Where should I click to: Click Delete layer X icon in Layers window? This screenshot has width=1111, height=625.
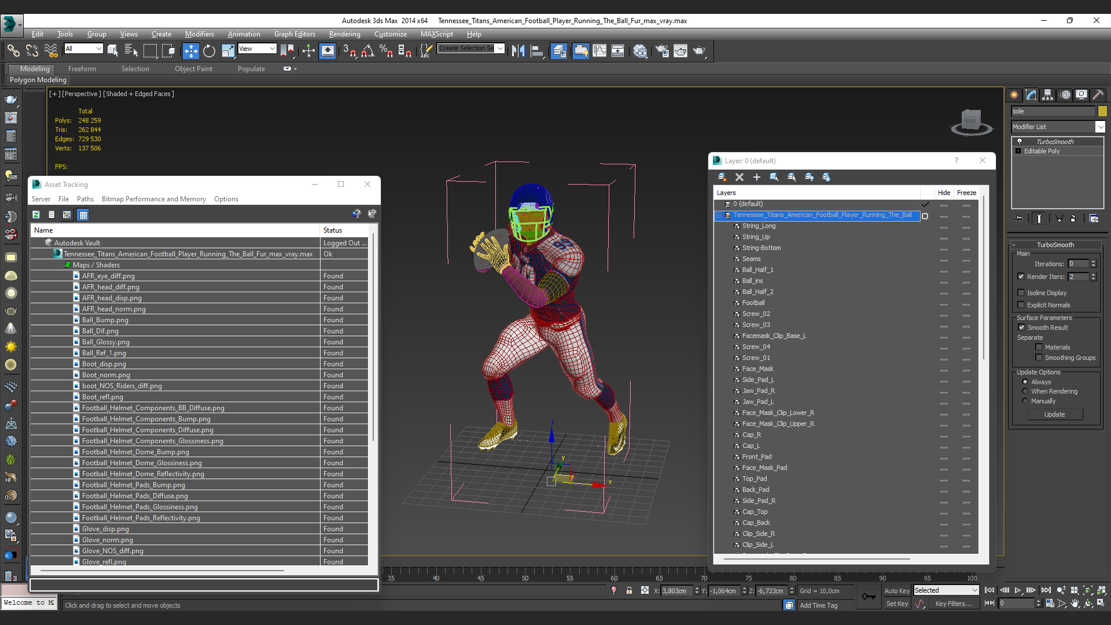739,177
